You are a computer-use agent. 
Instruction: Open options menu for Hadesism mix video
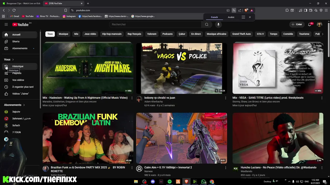tap(132, 98)
